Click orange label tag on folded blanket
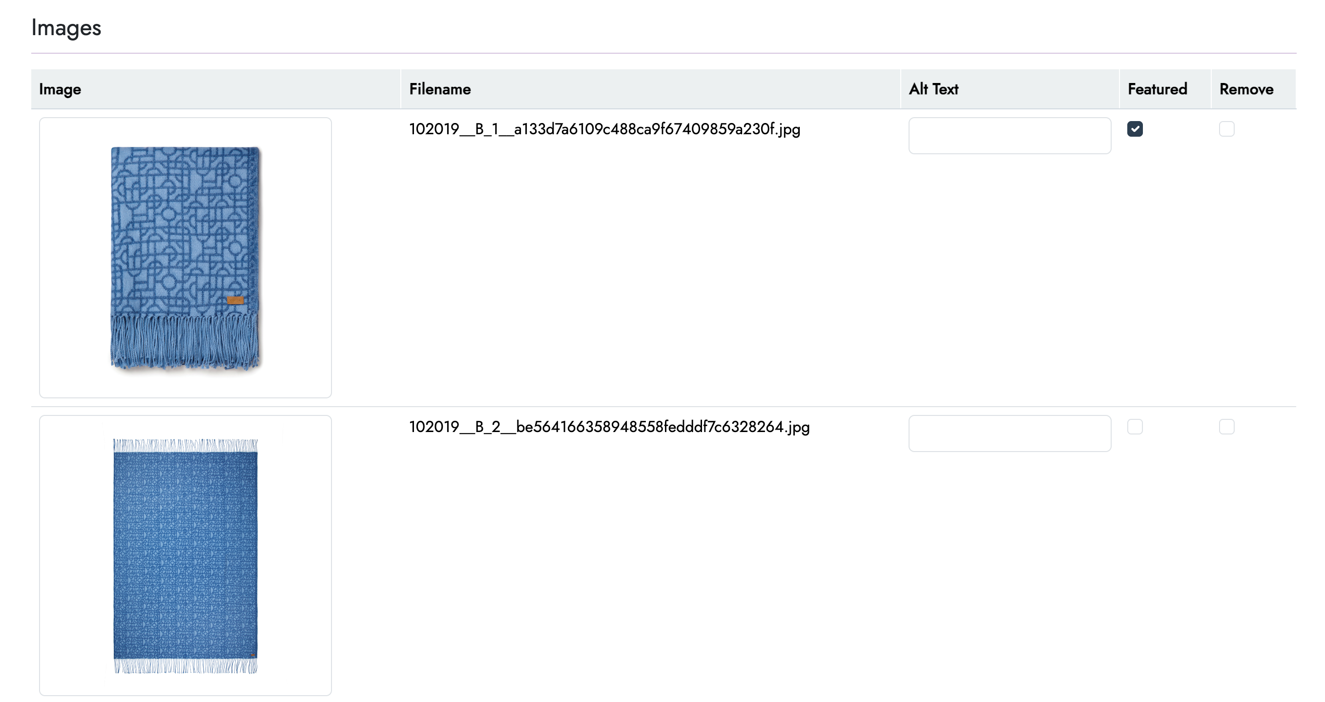Viewport: 1325px width, 702px height. (235, 300)
